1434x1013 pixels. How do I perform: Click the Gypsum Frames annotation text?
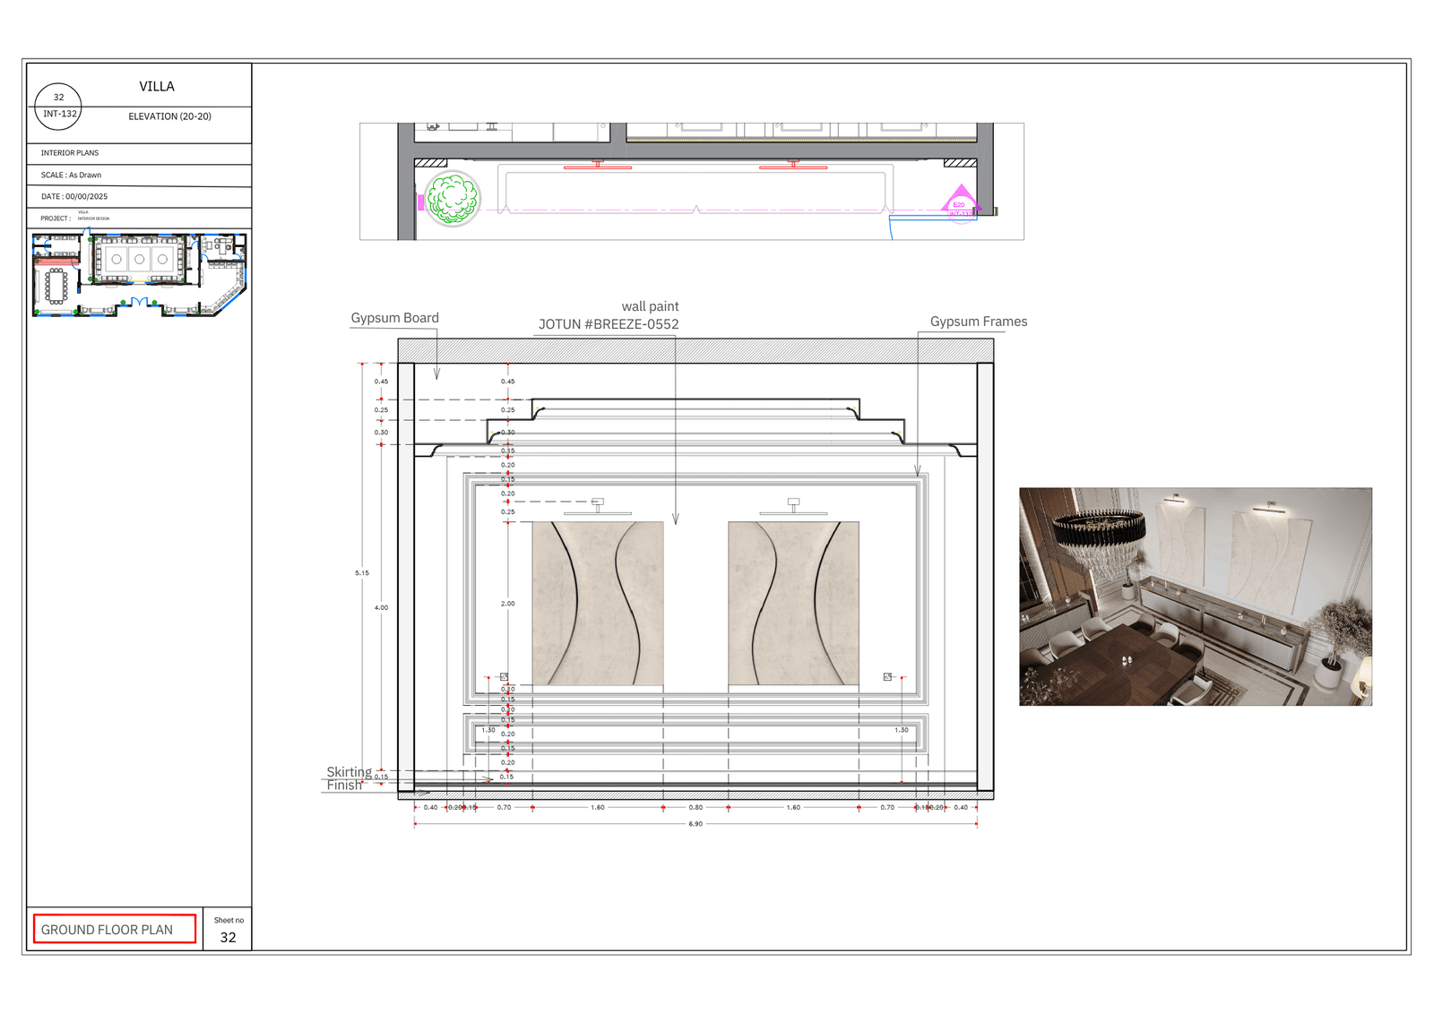[979, 321]
